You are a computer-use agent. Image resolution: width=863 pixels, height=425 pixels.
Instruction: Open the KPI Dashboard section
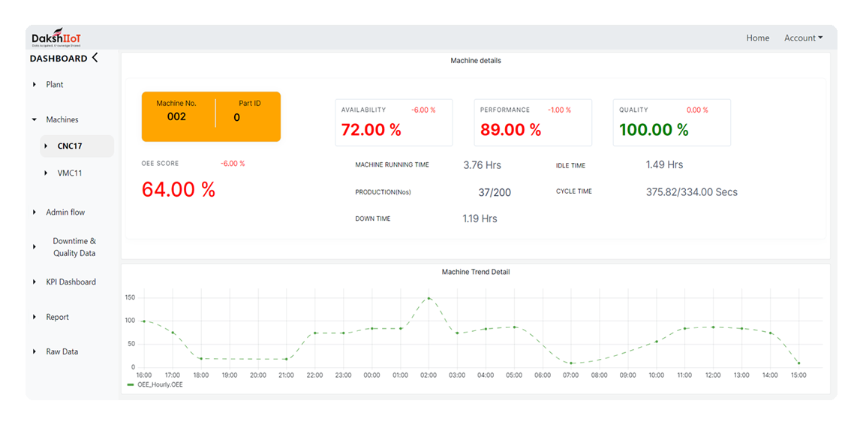coord(71,282)
